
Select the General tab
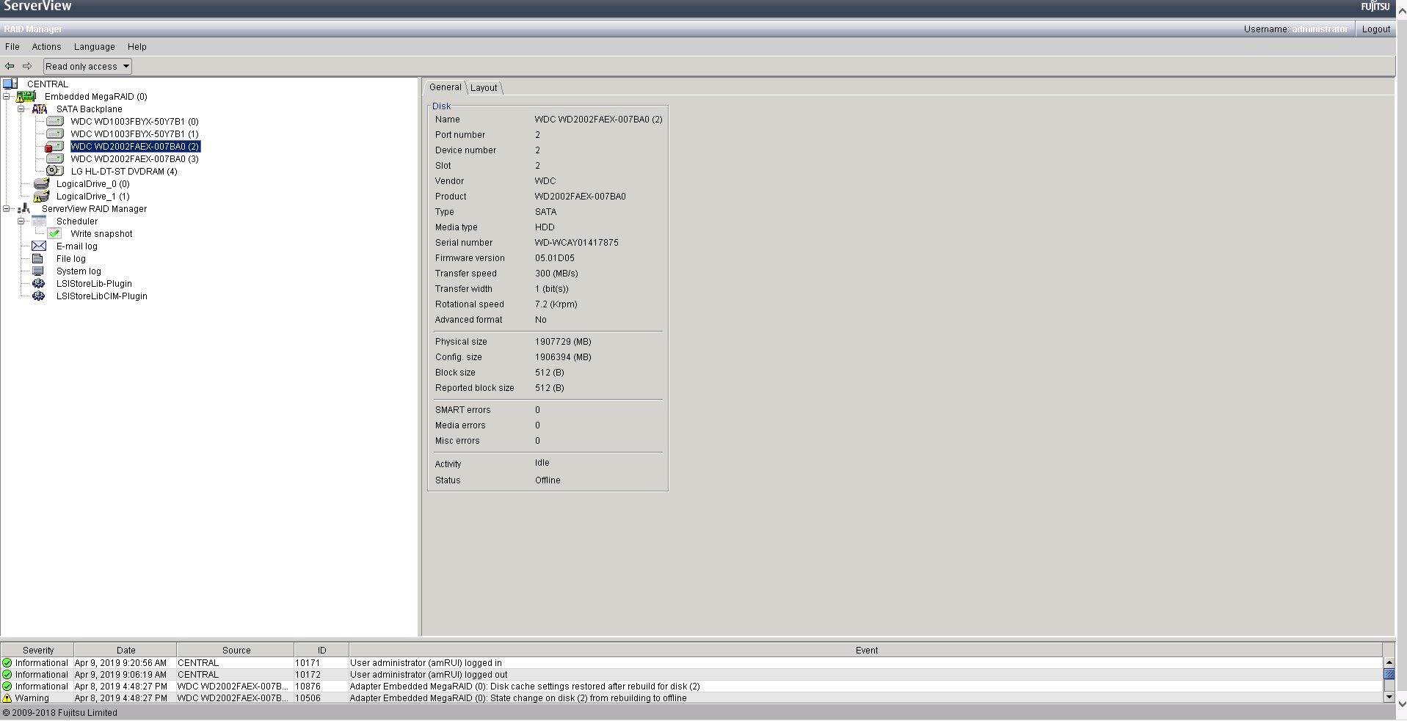(x=446, y=87)
